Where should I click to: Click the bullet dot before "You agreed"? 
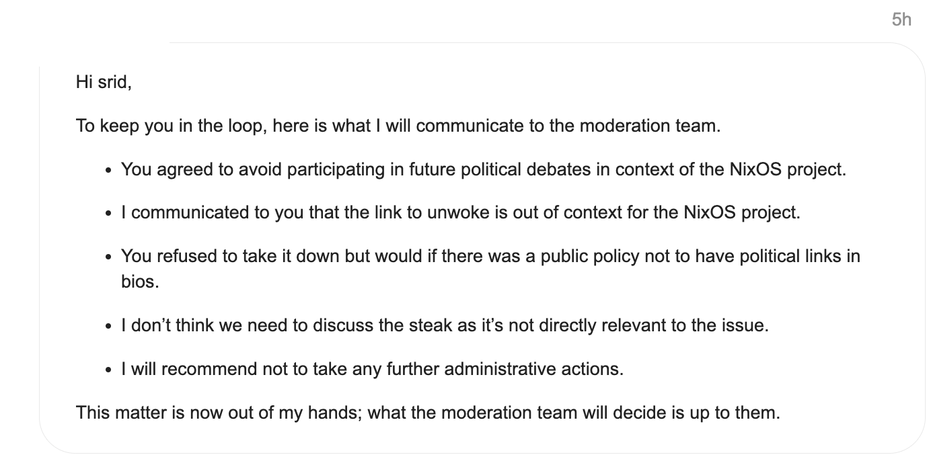109,170
